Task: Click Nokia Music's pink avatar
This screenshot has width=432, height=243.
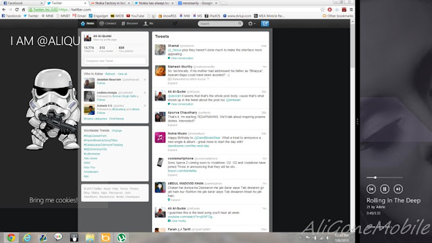Action: coord(160,138)
